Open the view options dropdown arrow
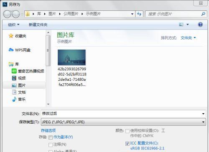This screenshot has height=152, width=209. tap(188, 25)
